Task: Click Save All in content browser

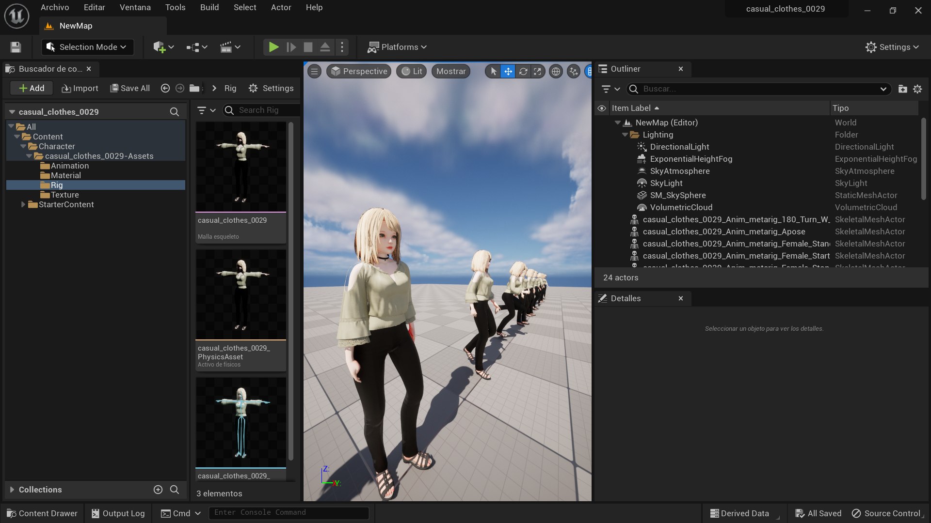Action: pyautogui.click(x=130, y=88)
